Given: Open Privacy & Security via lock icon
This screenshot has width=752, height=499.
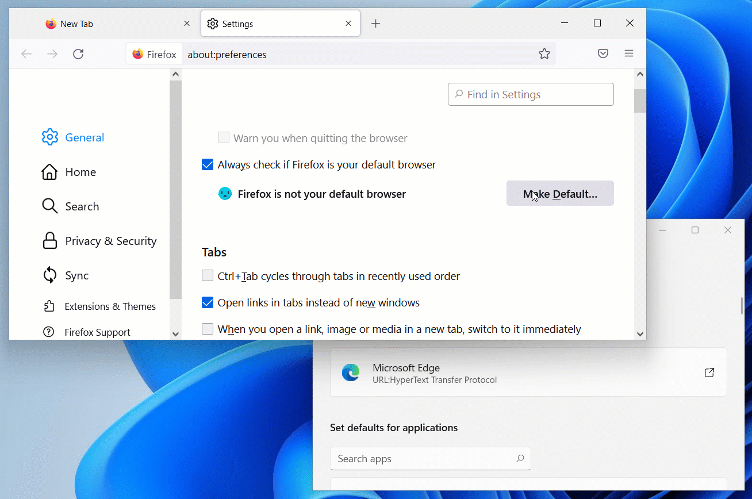Looking at the screenshot, I should (x=49, y=240).
